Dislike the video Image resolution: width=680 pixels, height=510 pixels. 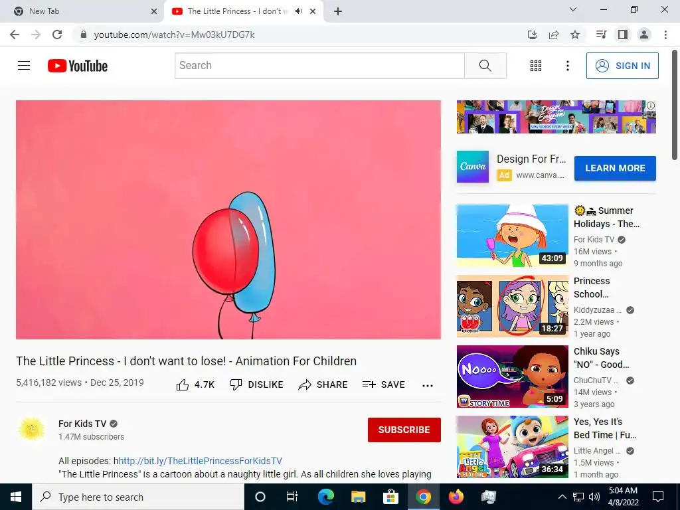coord(256,384)
